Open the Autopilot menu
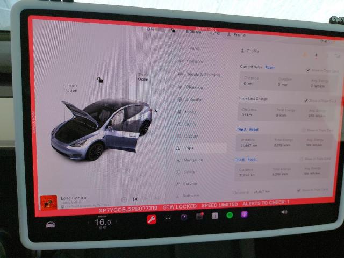 click(190, 99)
